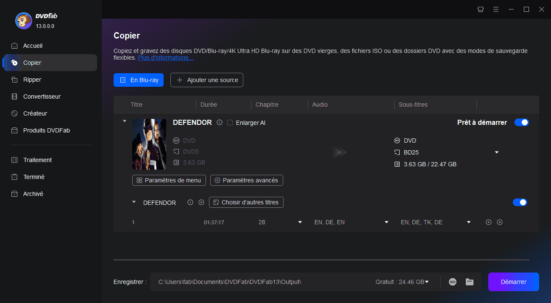The width and height of the screenshot is (551, 303).
Task: Click the Traitement list icon
Action: pos(14,160)
